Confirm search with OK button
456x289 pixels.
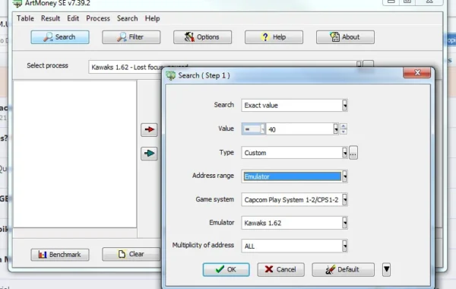pos(226,269)
